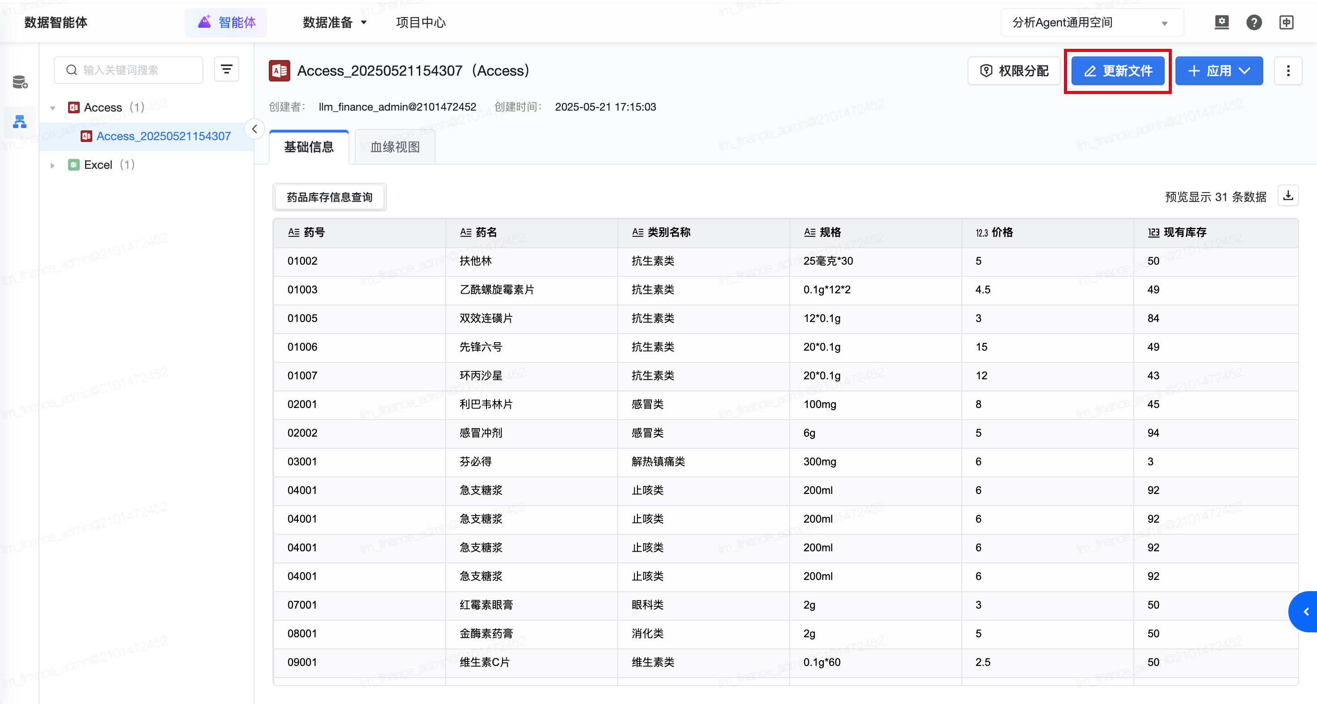Collapse the Access tree group

[53, 108]
